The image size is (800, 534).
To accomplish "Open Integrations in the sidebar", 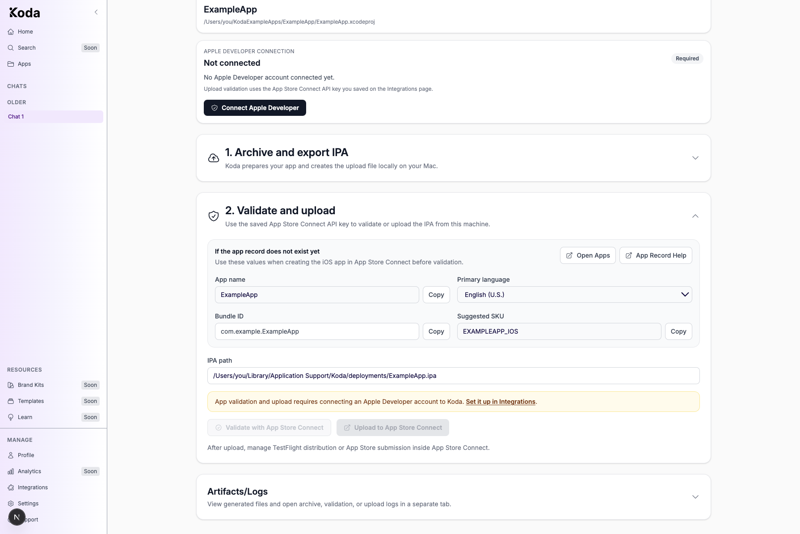I will tap(53, 487).
